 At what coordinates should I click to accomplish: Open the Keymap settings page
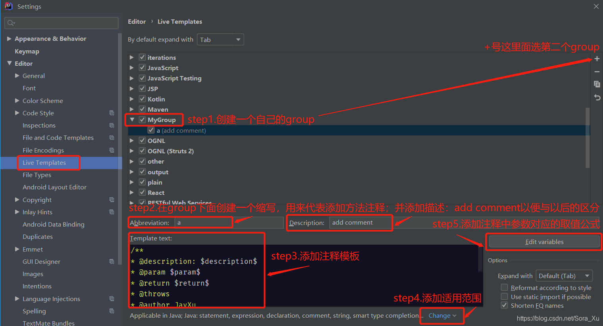[x=27, y=51]
